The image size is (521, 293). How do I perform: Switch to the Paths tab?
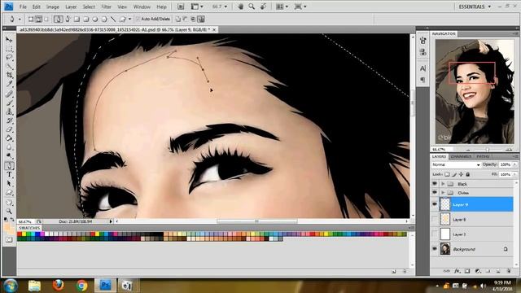click(483, 156)
